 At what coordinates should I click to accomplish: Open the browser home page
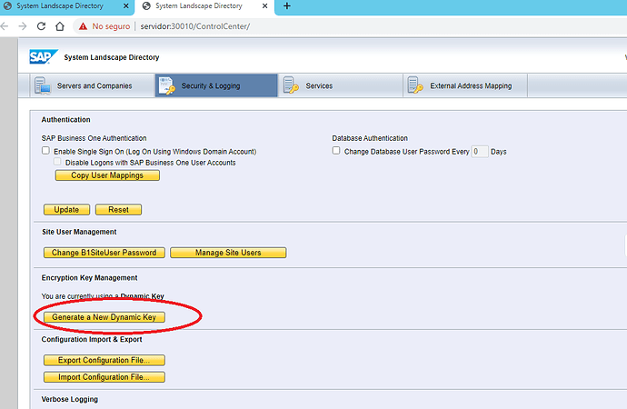tap(60, 26)
